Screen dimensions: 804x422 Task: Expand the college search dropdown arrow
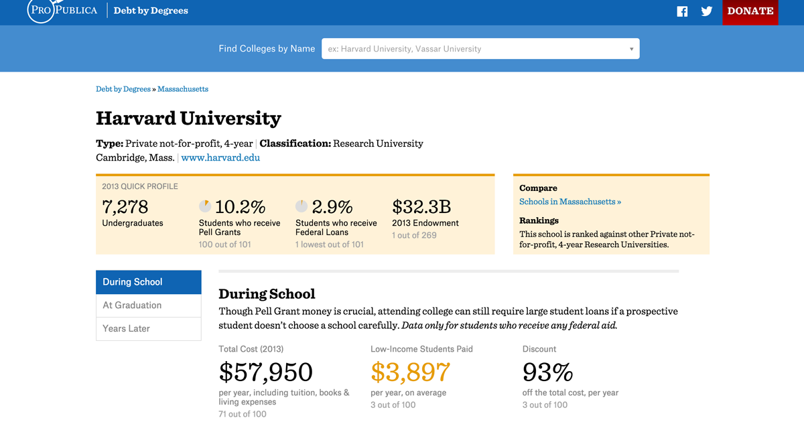(631, 49)
